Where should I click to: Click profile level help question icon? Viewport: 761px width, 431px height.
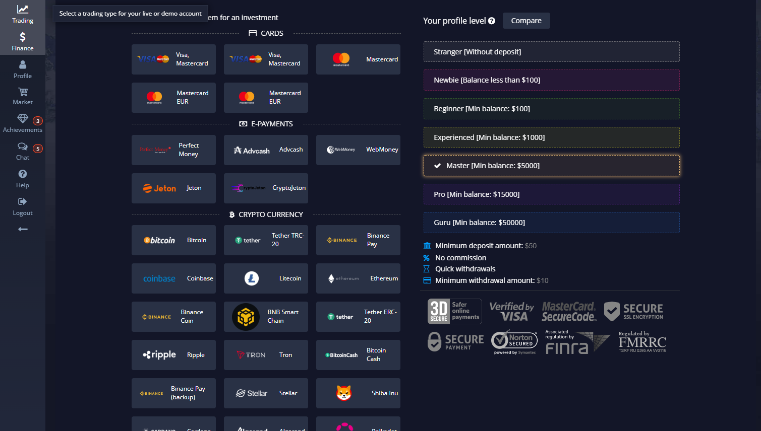[492, 21]
